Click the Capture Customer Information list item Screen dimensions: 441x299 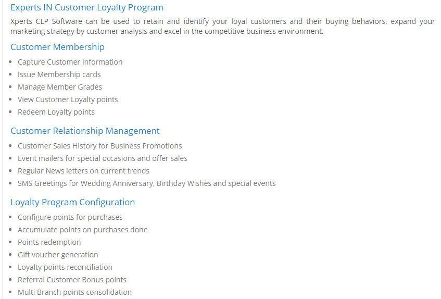pos(70,62)
